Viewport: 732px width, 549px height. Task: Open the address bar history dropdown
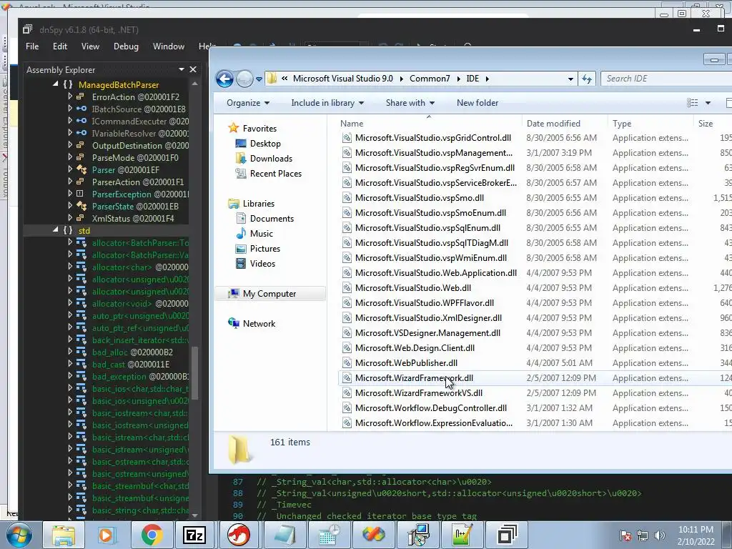(x=570, y=79)
